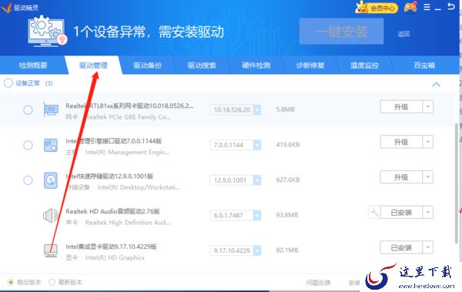Switch to the 检测概要 tab
This screenshot has height=292, width=462.
[x=33, y=65]
